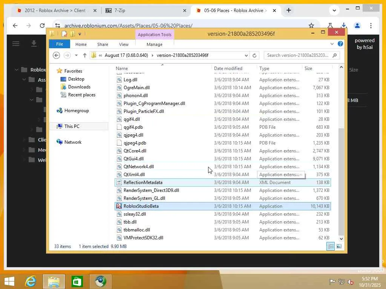Viewport: 386px width, 289px height.
Task: Open Network in navigation pane
Action: [x=73, y=142]
